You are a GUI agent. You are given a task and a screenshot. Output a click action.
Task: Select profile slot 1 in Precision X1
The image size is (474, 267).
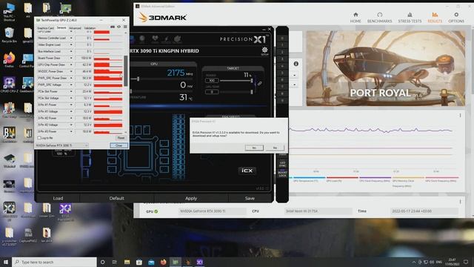(x=282, y=45)
